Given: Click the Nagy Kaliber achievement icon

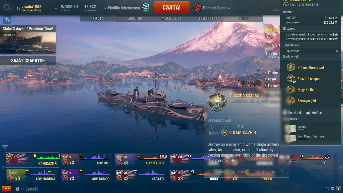Looking at the screenshot, I should [291, 90].
